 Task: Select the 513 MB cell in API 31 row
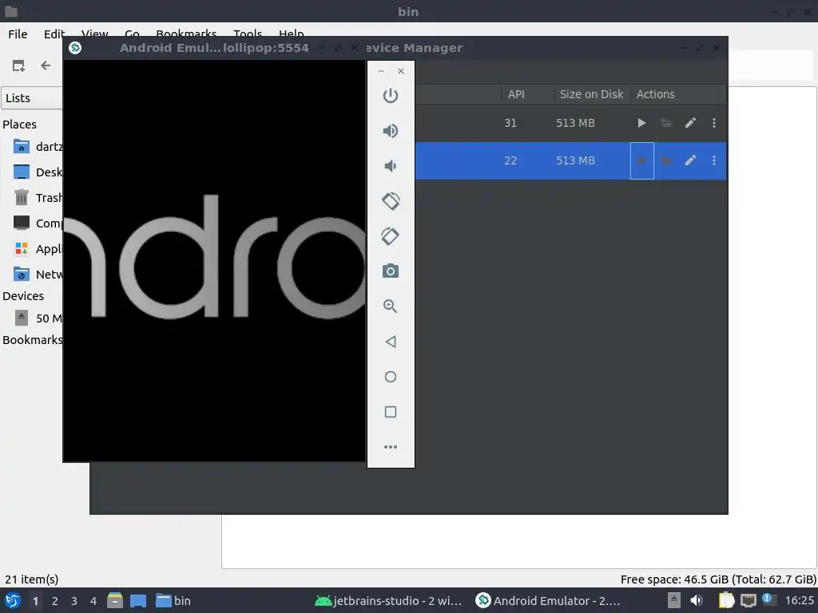tap(575, 123)
